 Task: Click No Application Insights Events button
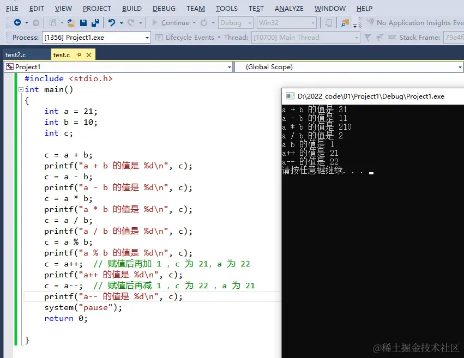414,22
